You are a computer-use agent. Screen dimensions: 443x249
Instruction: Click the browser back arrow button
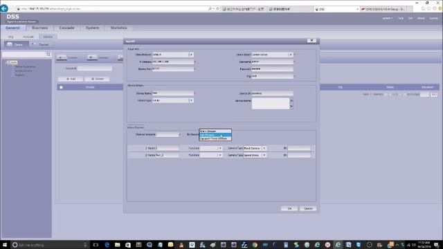coord(4,8)
